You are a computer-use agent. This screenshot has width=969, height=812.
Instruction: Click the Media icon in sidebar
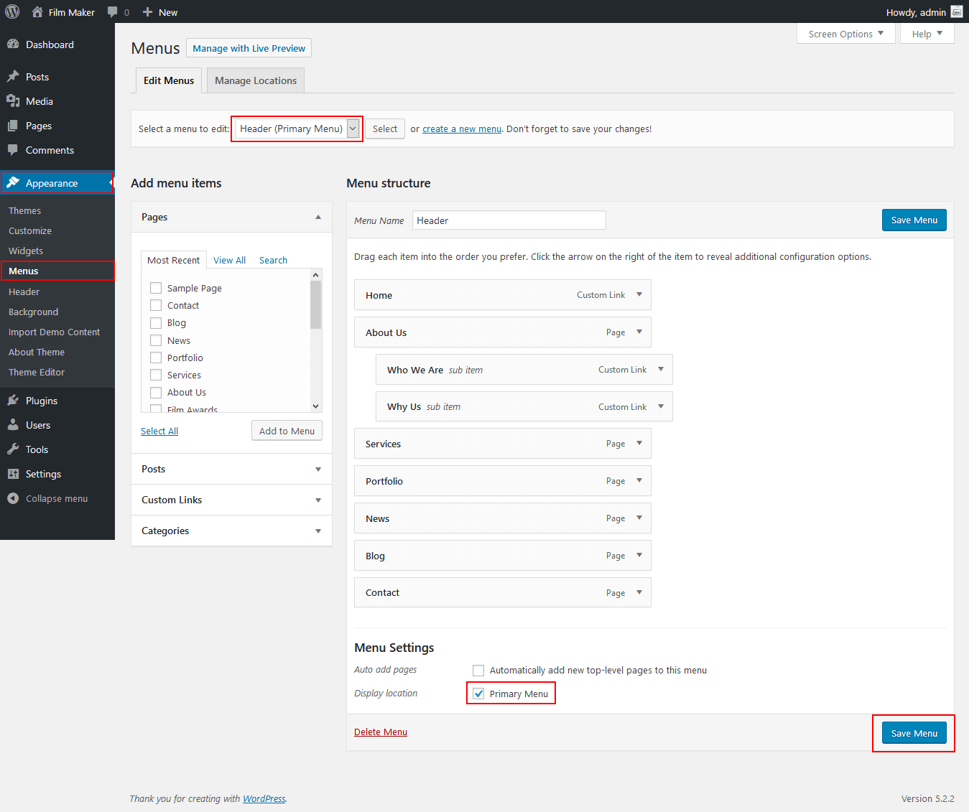pos(13,101)
